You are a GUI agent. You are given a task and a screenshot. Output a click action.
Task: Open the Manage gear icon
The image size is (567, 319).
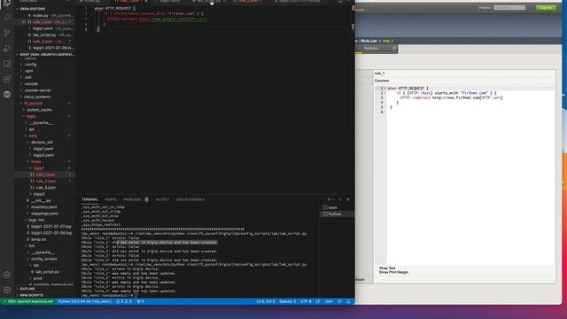pos(7,290)
